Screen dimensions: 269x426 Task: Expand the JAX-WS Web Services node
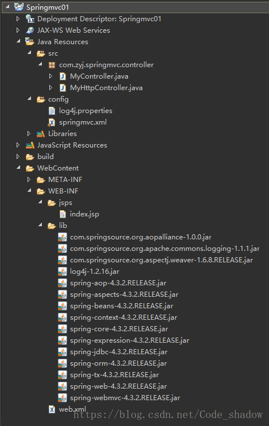click(x=18, y=30)
